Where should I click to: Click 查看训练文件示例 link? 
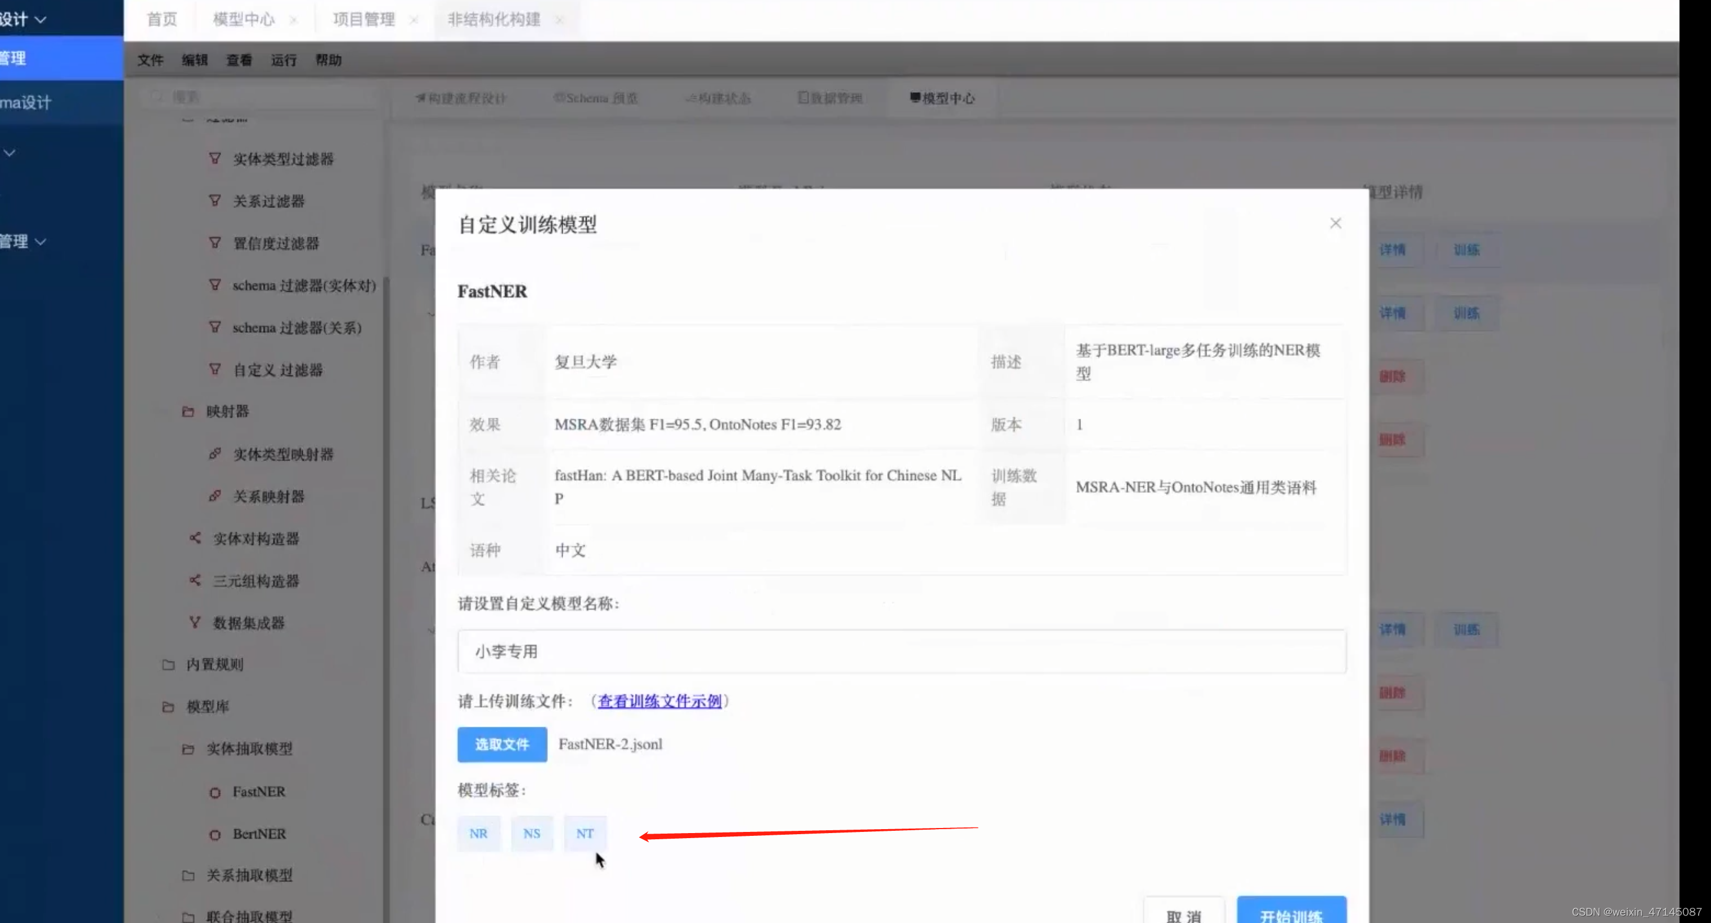point(659,702)
